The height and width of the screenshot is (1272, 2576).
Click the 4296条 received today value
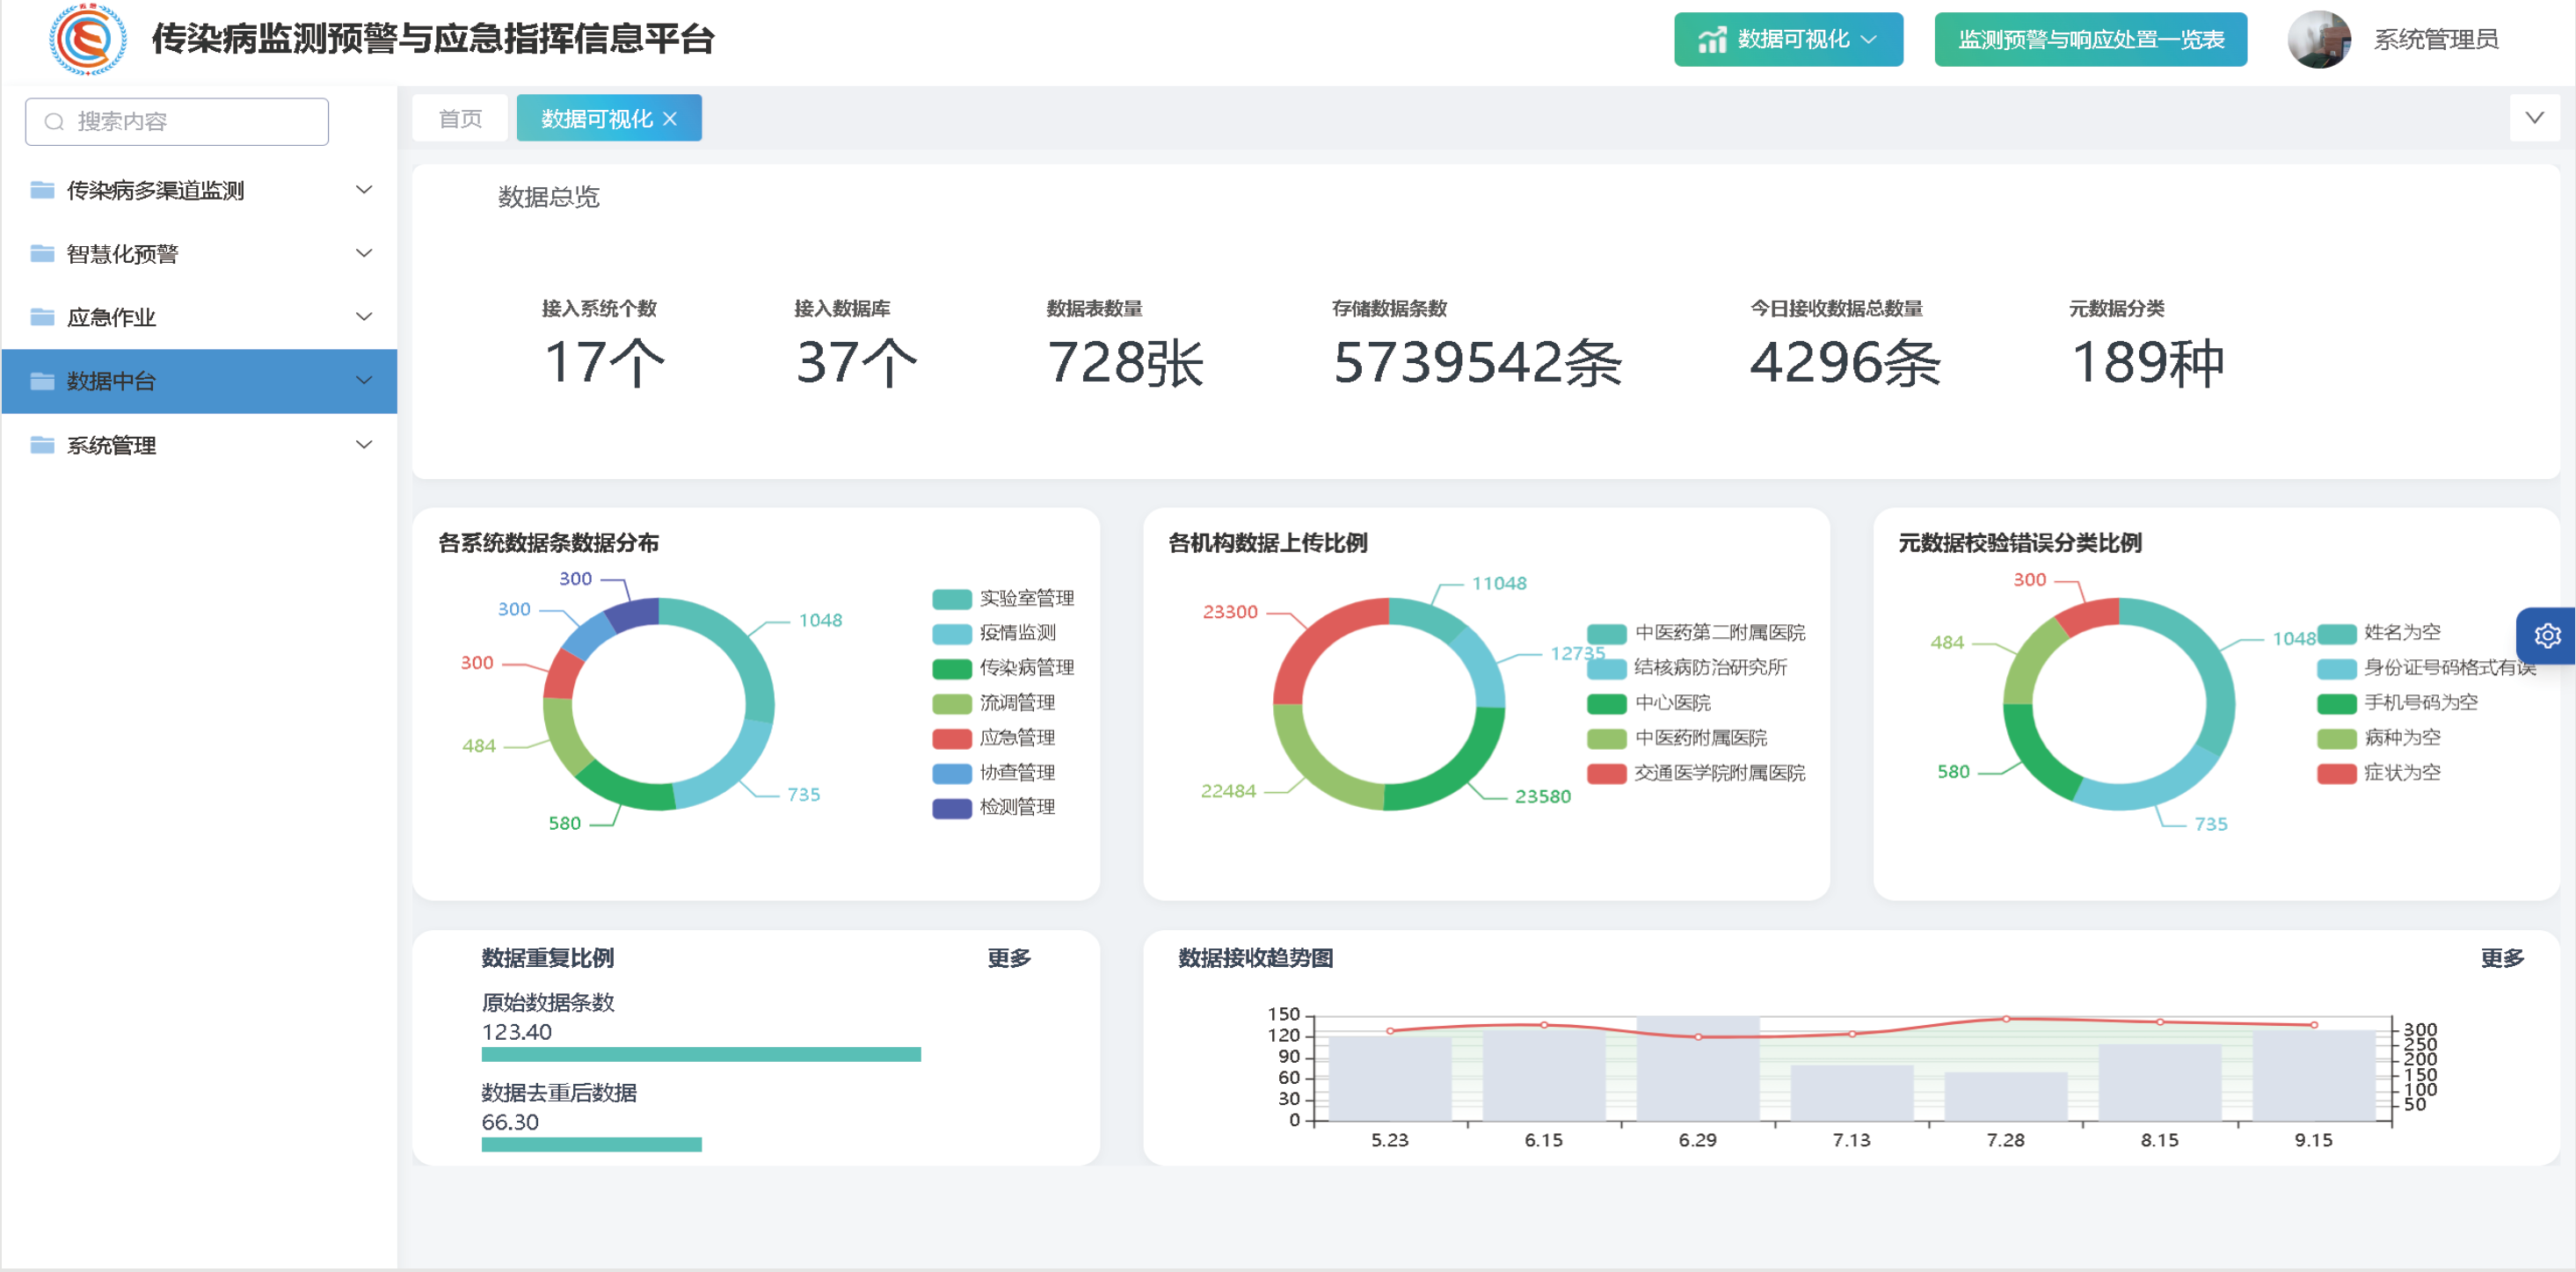pyautogui.click(x=1845, y=362)
